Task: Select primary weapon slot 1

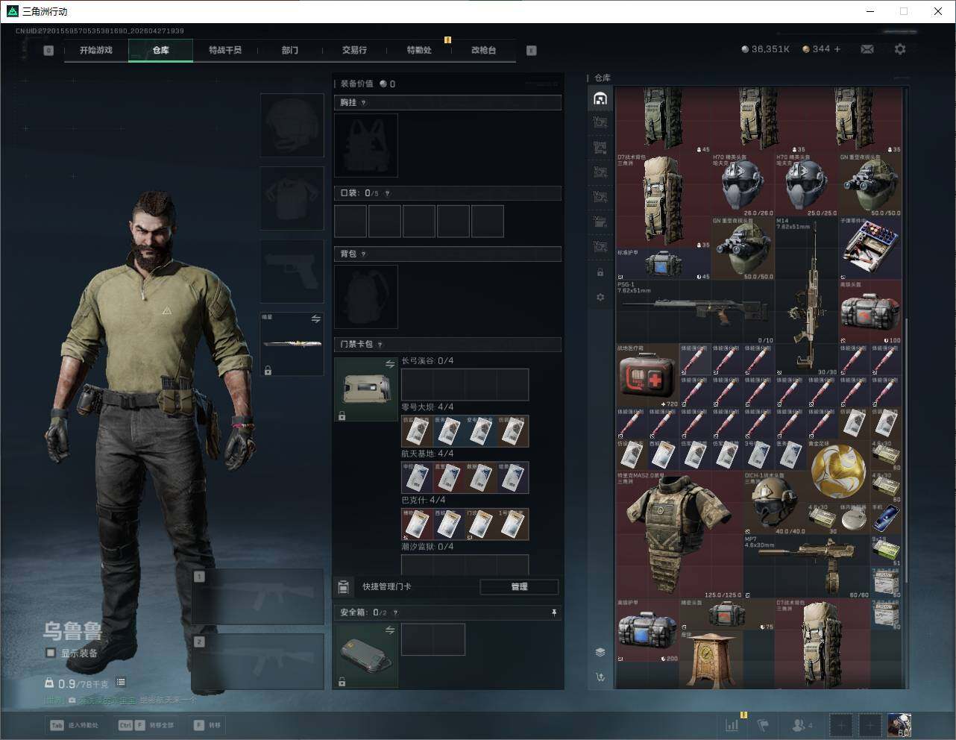Action: 258,598
